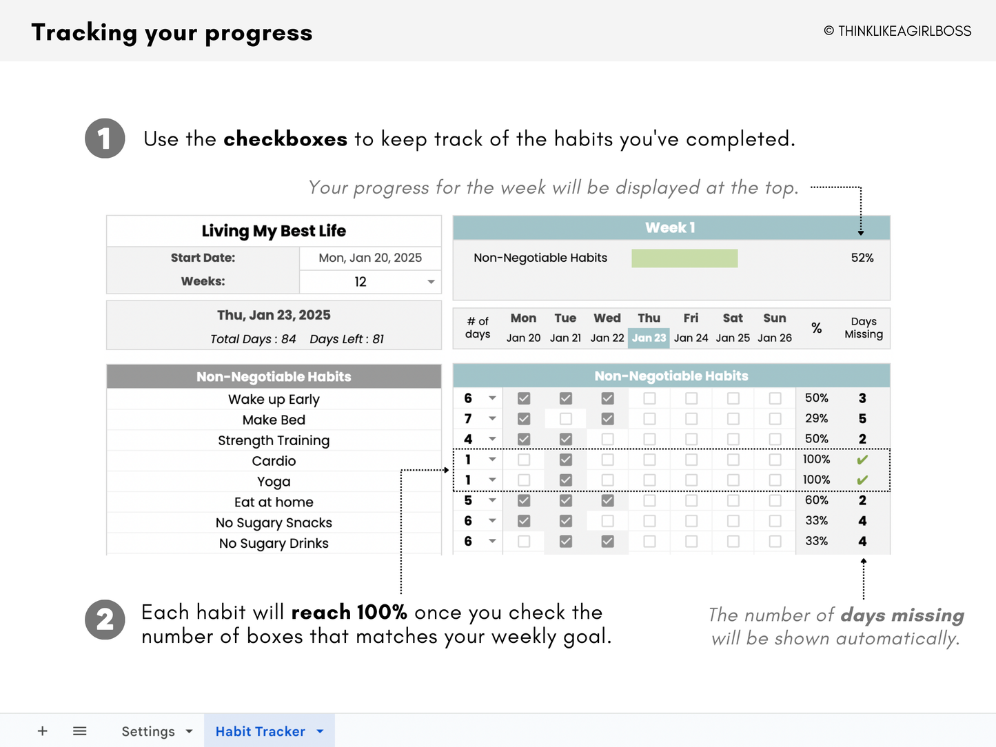Switch to the Settings tab

click(148, 730)
